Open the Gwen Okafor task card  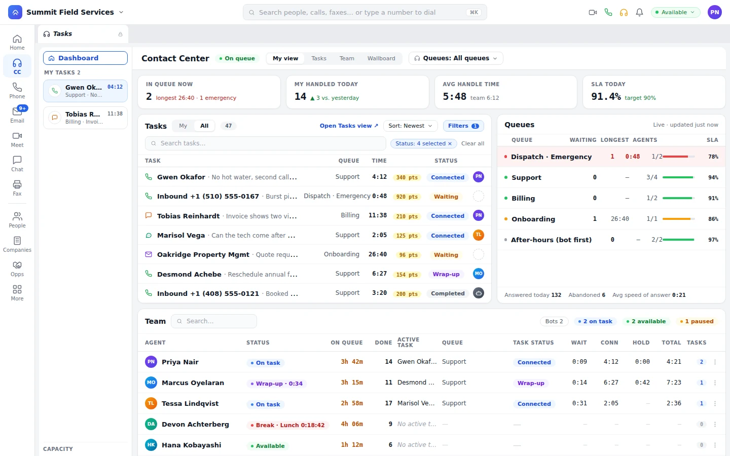click(85, 91)
